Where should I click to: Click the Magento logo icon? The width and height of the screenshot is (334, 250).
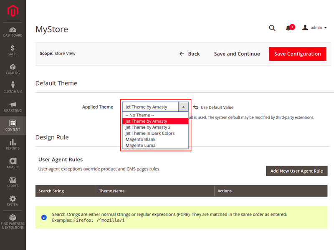(x=13, y=11)
